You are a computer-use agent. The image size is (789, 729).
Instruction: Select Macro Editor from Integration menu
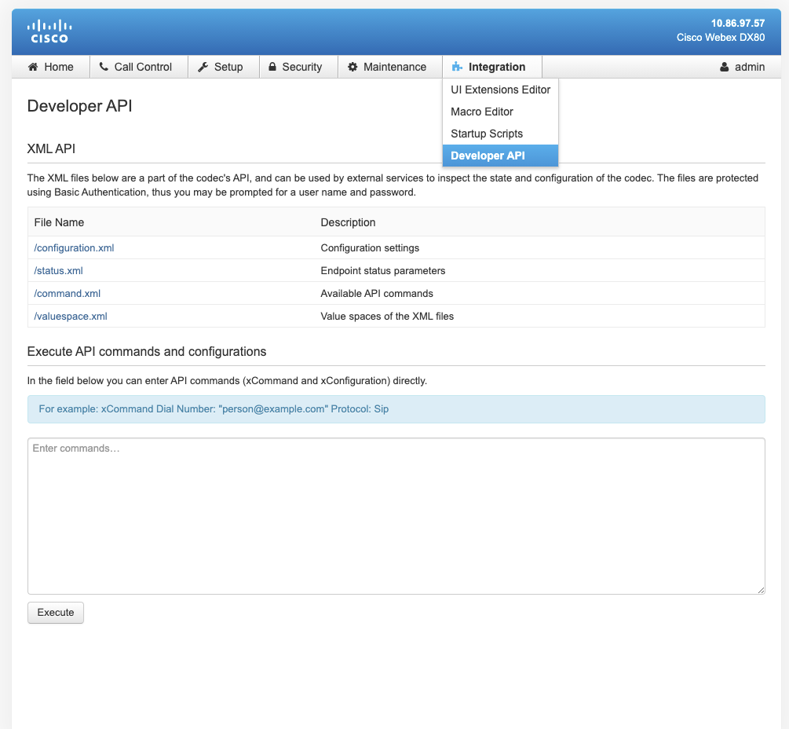coord(481,112)
